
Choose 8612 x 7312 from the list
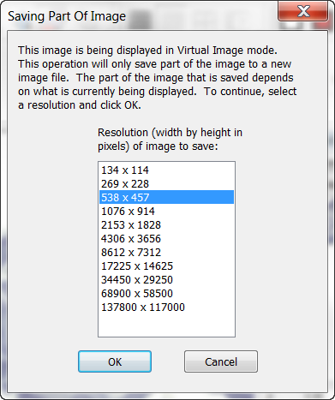pos(166,253)
